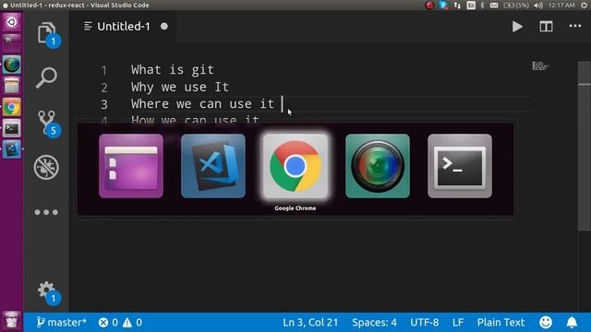Select Visual Studio Code in window switcher
The height and width of the screenshot is (332, 591).
click(x=213, y=166)
